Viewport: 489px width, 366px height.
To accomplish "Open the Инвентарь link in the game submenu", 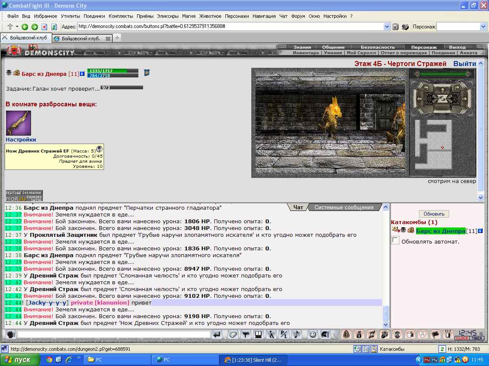I will click(306, 53).
